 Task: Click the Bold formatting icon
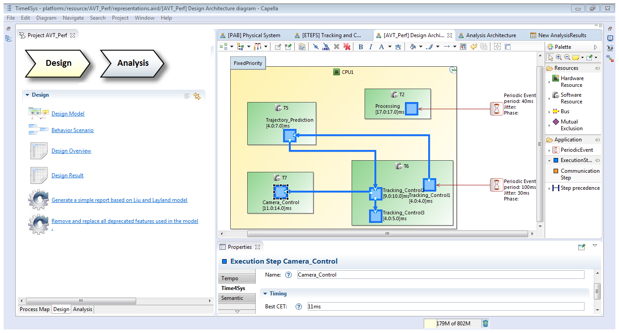point(361,47)
